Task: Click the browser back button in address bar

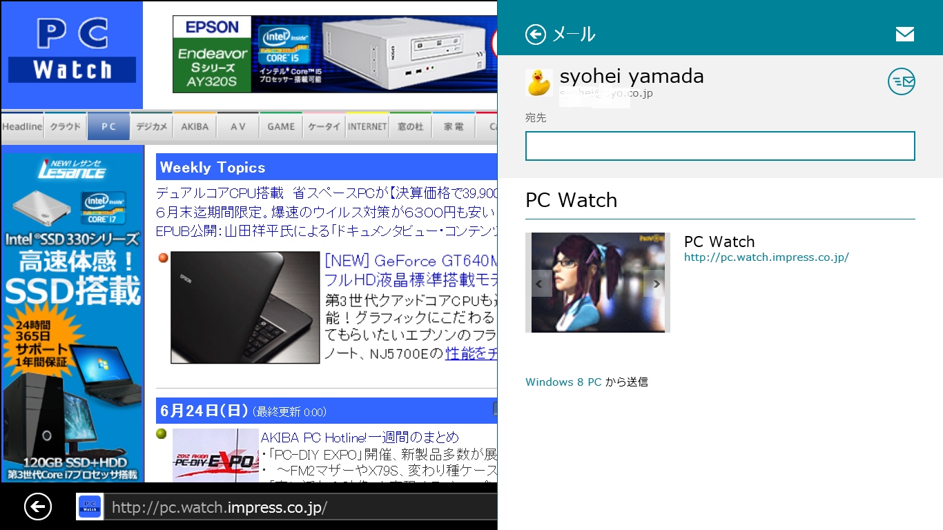Action: point(38,507)
